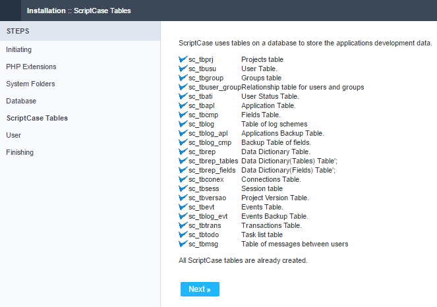
Task: Go to the PHP Extensions step
Action: [31, 67]
